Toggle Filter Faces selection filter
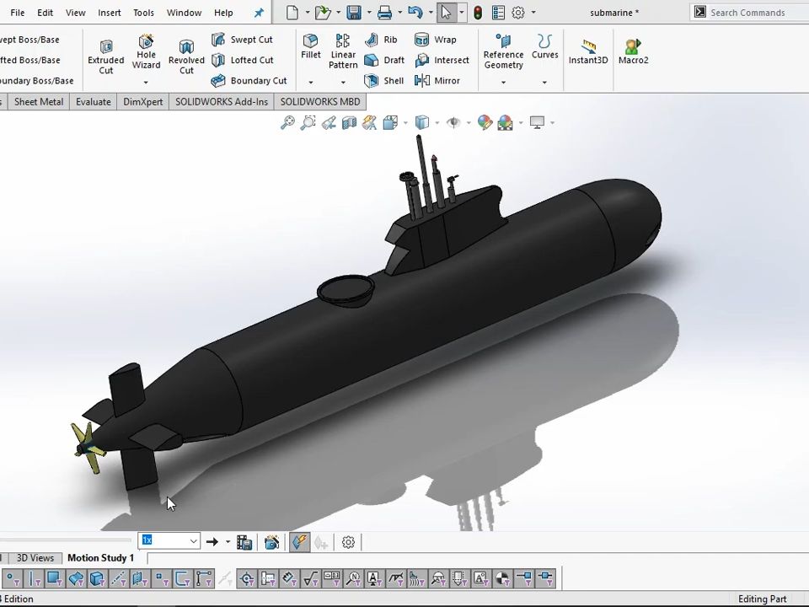Viewport: 809px width, 607px height. 55,578
